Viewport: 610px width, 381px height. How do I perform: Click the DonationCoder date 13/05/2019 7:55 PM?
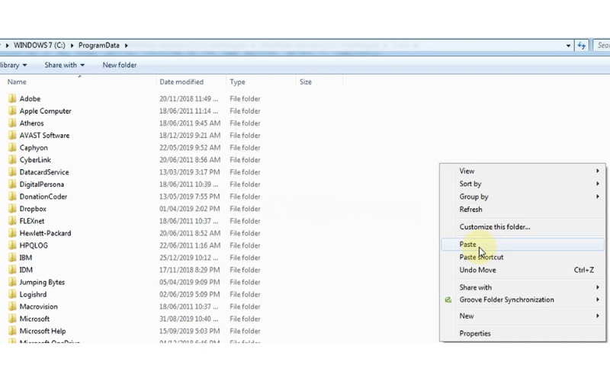pyautogui.click(x=189, y=197)
